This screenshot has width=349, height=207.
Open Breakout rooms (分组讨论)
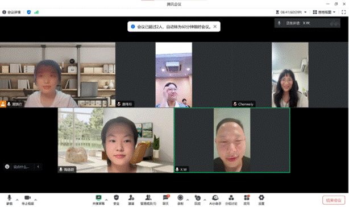(231, 200)
